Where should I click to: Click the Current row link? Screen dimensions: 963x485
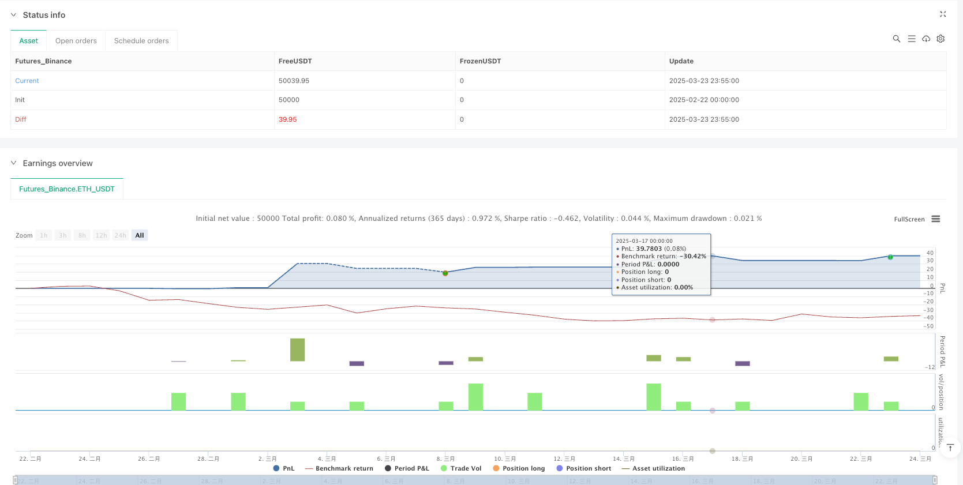(27, 81)
